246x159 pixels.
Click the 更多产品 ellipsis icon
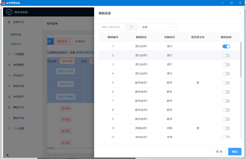9,118
